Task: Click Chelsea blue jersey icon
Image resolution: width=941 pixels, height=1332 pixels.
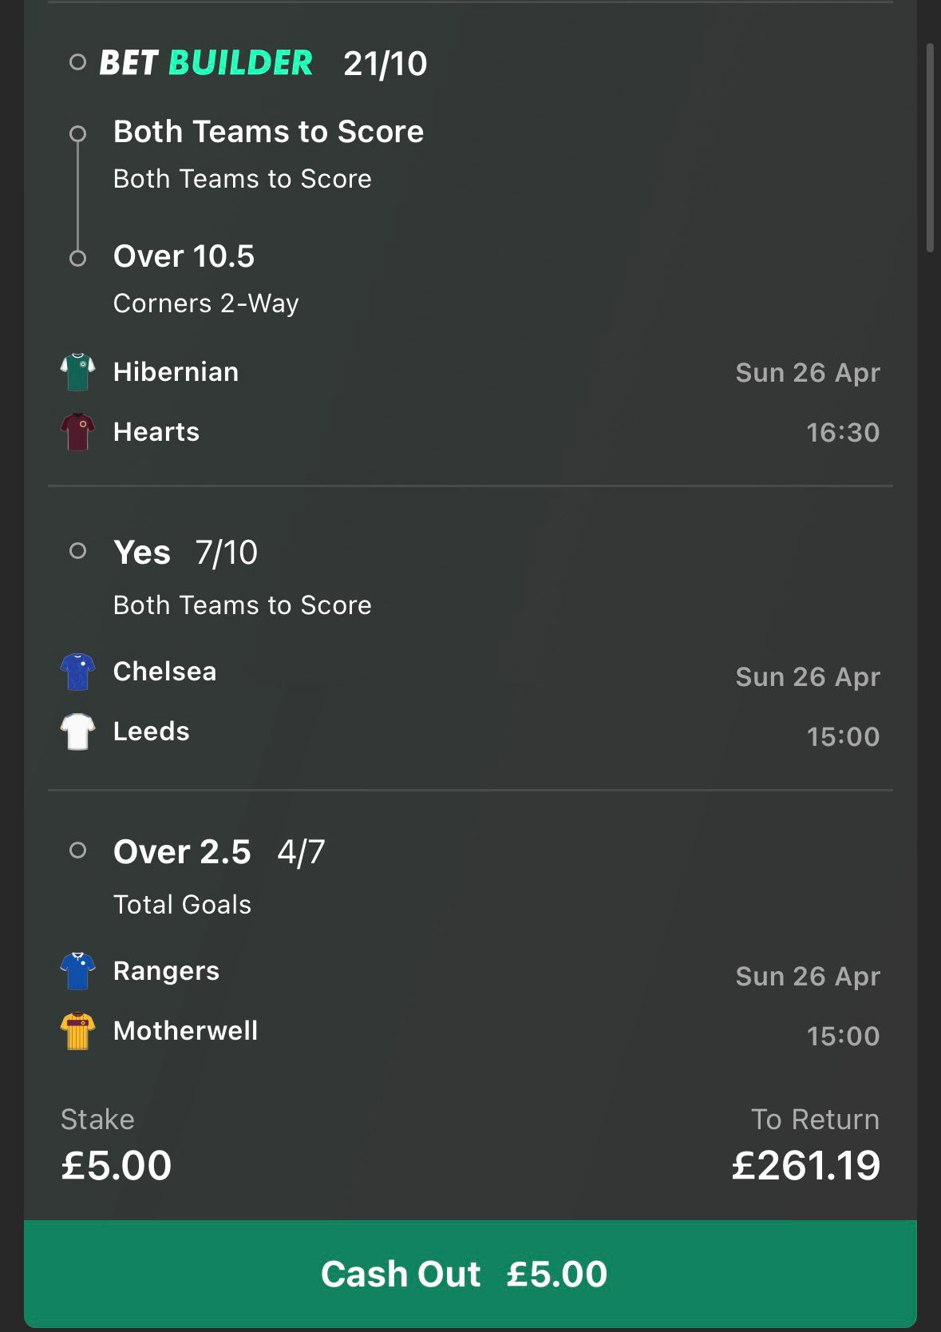Action: [x=77, y=672]
